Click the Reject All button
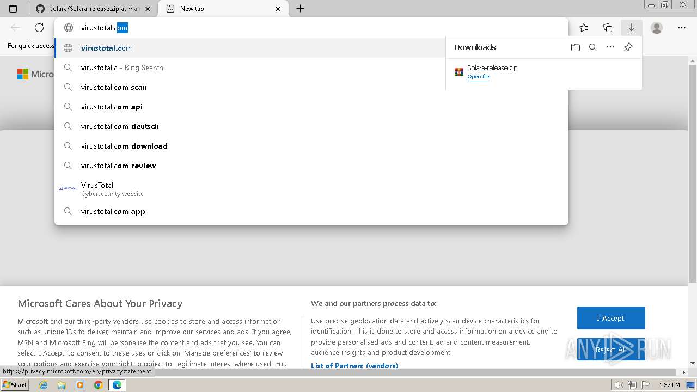The image size is (697, 392). click(x=611, y=350)
